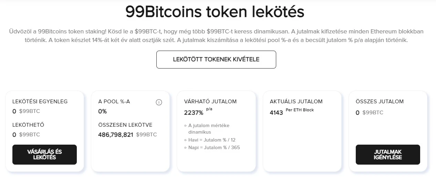Image resolution: width=436 pixels, height=177 pixels.
Task: Click the A POOL %-A title
Action: click(x=114, y=102)
